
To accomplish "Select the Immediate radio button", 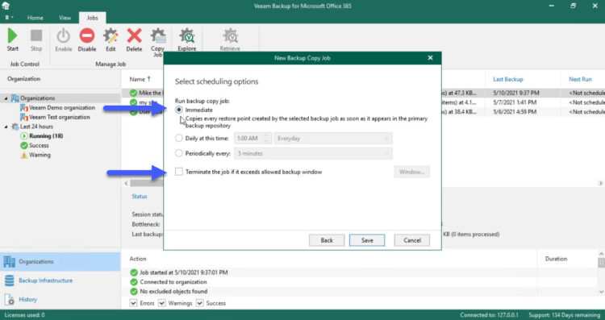I will pos(178,110).
